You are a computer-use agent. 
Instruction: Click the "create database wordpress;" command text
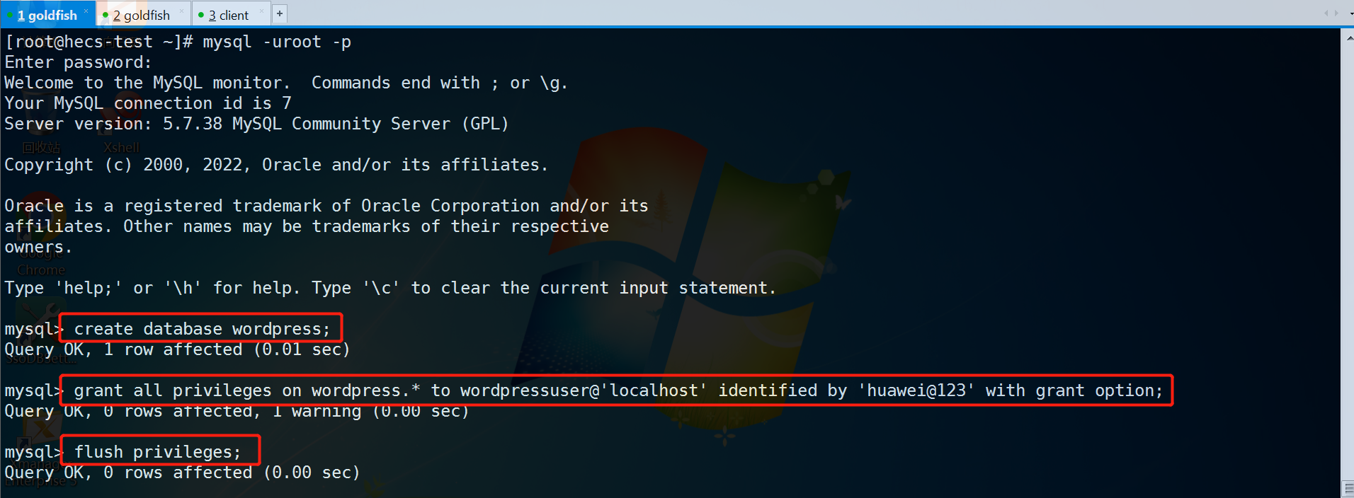coord(202,329)
